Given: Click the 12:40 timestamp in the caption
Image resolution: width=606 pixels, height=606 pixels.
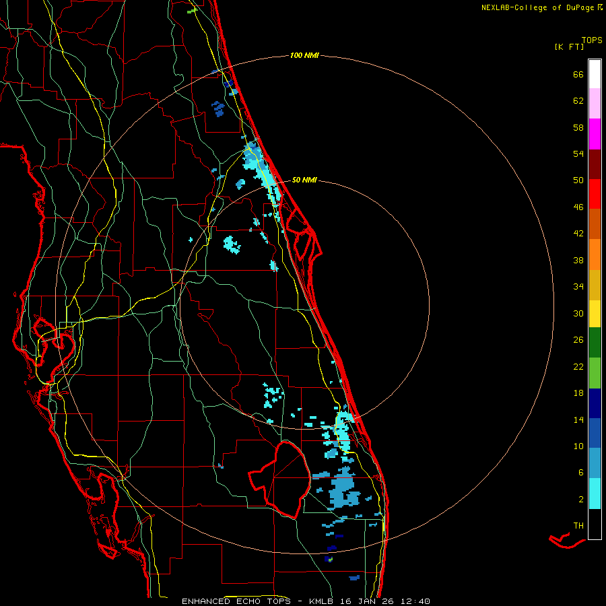Looking at the screenshot, I should tap(415, 601).
